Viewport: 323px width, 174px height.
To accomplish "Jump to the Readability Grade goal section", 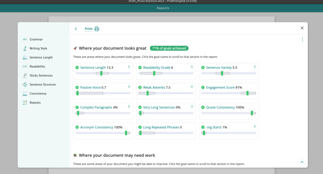I will point(156,68).
